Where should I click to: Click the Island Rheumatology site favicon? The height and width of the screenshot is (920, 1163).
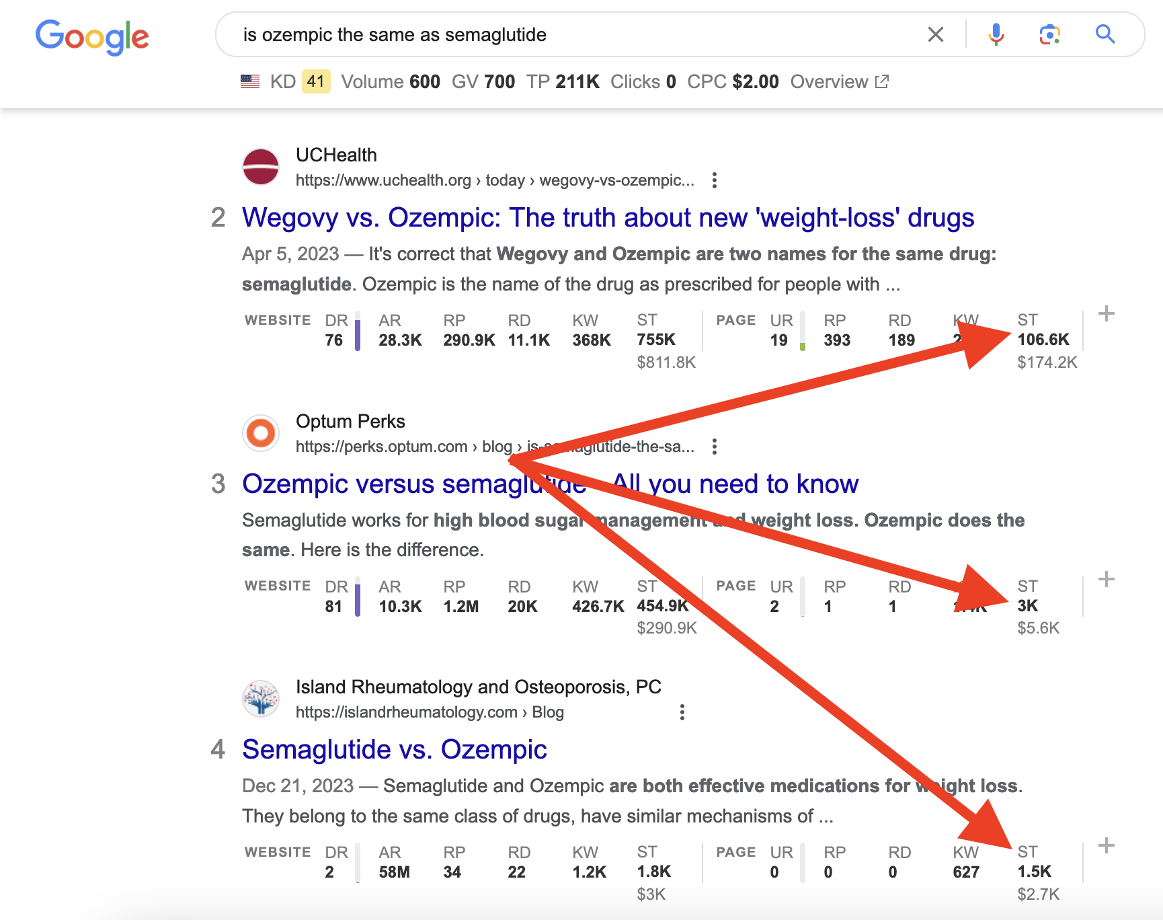(x=261, y=699)
